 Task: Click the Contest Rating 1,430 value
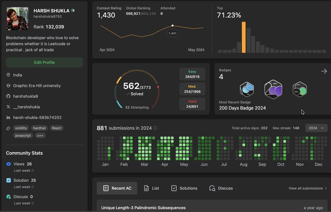pyautogui.click(x=106, y=15)
